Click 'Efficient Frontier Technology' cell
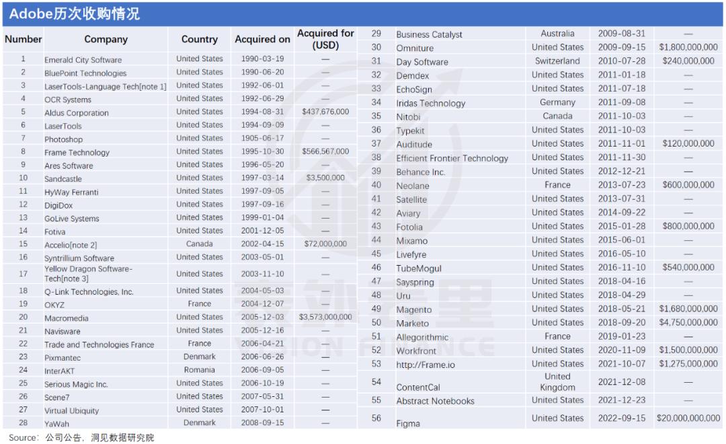 pos(452,159)
